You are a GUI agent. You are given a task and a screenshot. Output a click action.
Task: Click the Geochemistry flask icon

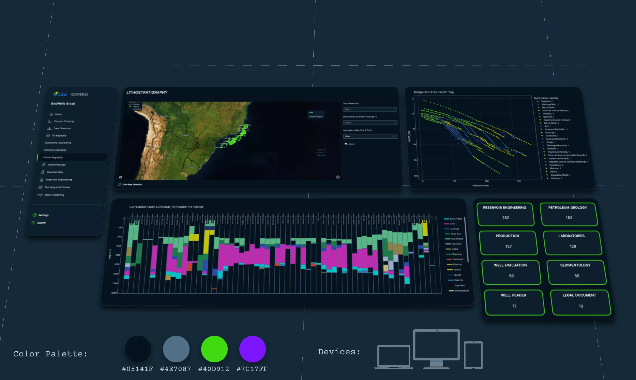point(43,172)
